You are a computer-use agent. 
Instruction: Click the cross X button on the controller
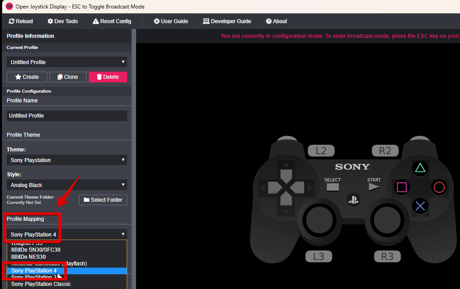(x=420, y=206)
